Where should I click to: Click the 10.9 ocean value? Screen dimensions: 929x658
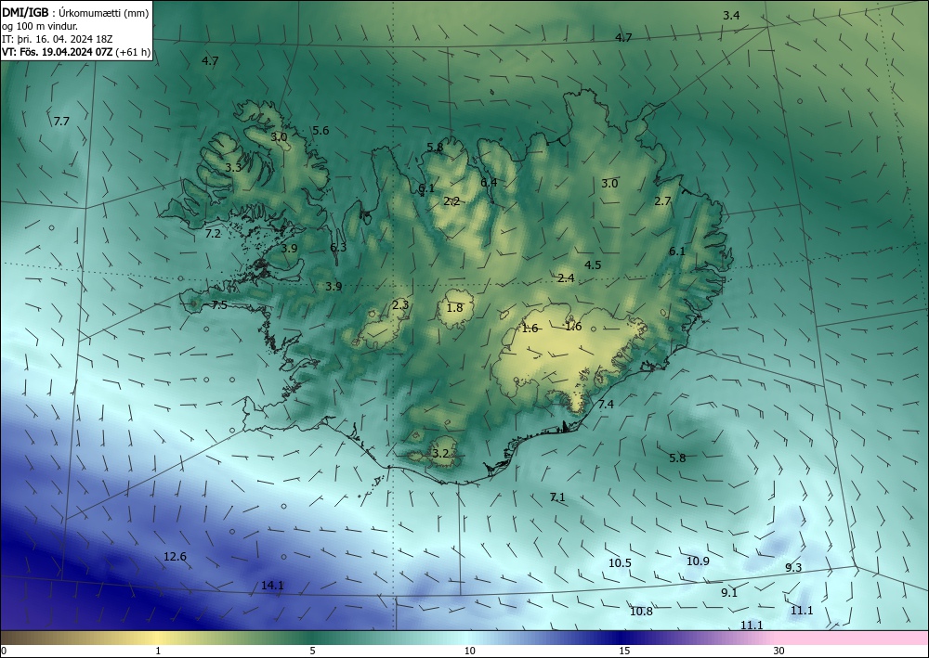pos(698,561)
